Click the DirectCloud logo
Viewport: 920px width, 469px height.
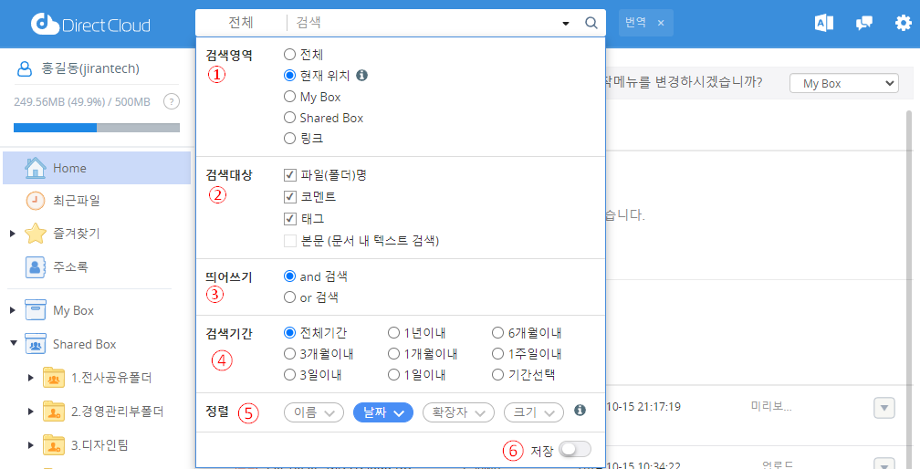(90, 24)
